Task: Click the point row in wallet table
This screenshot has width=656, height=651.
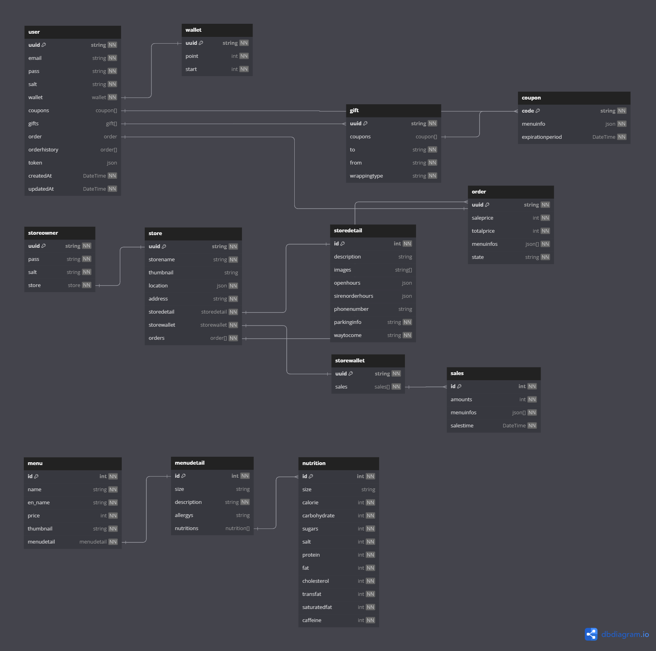Action: [217, 56]
